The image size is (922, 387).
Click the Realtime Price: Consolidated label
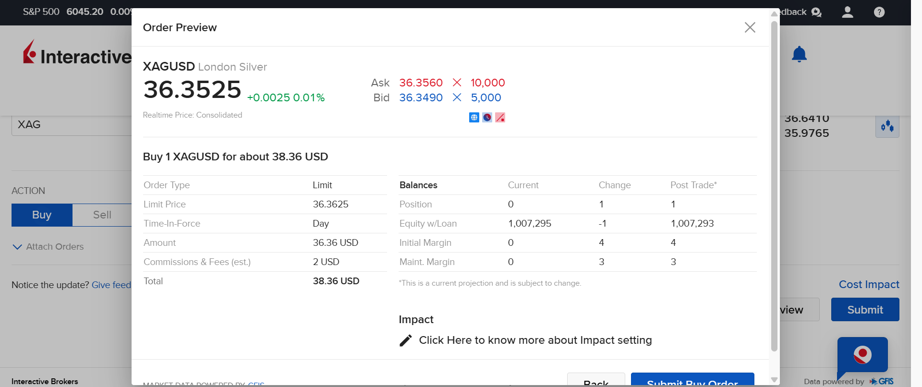click(193, 115)
